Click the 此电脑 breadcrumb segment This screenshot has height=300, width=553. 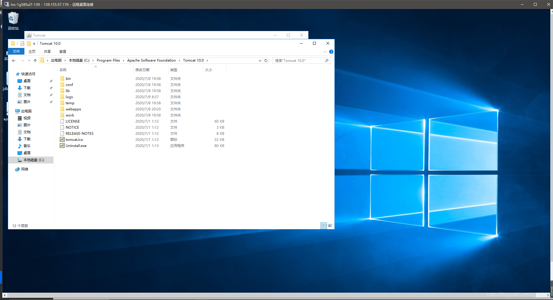tap(56, 60)
